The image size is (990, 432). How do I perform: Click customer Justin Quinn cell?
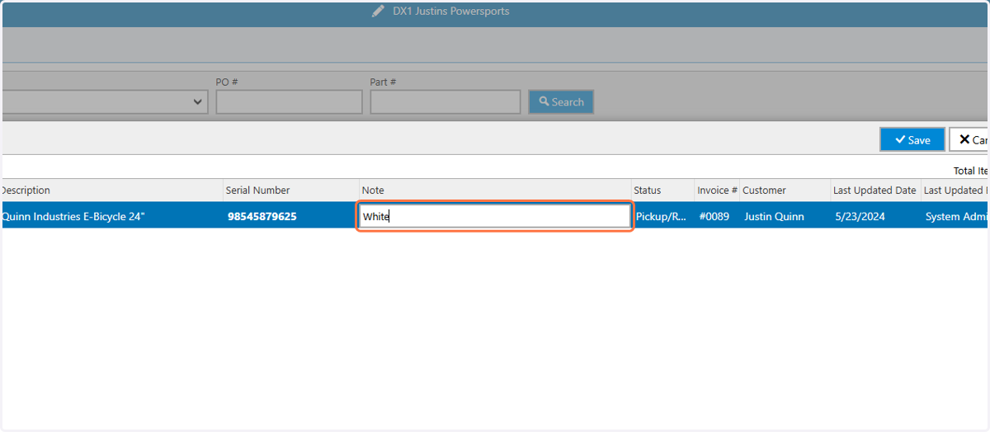coord(785,216)
